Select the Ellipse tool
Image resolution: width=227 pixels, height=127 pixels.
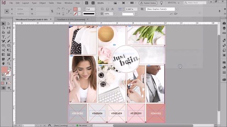click(9, 46)
